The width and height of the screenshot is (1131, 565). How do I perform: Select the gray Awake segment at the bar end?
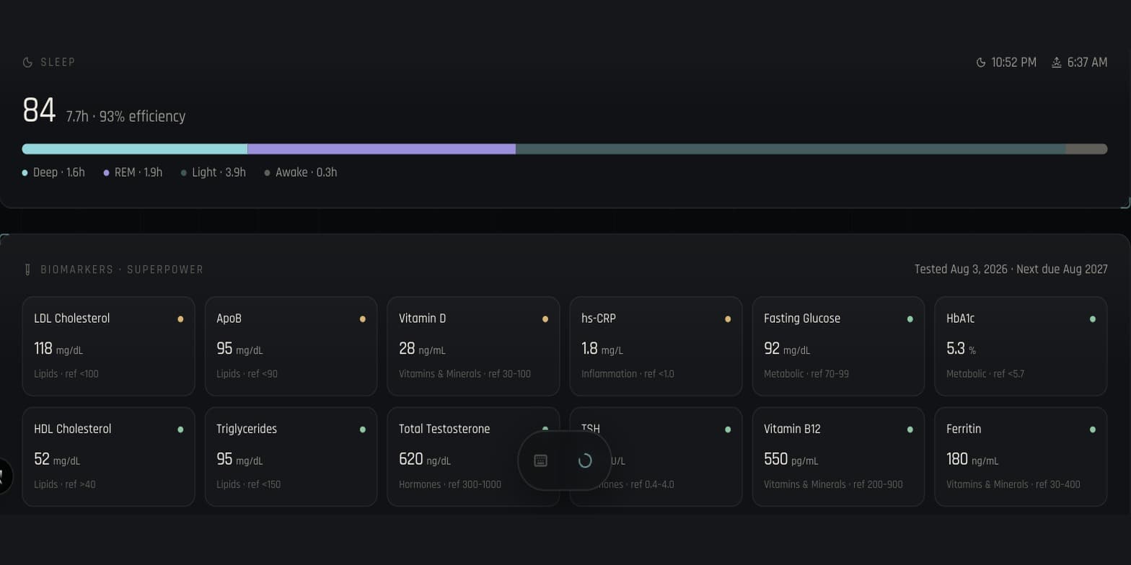point(1087,149)
